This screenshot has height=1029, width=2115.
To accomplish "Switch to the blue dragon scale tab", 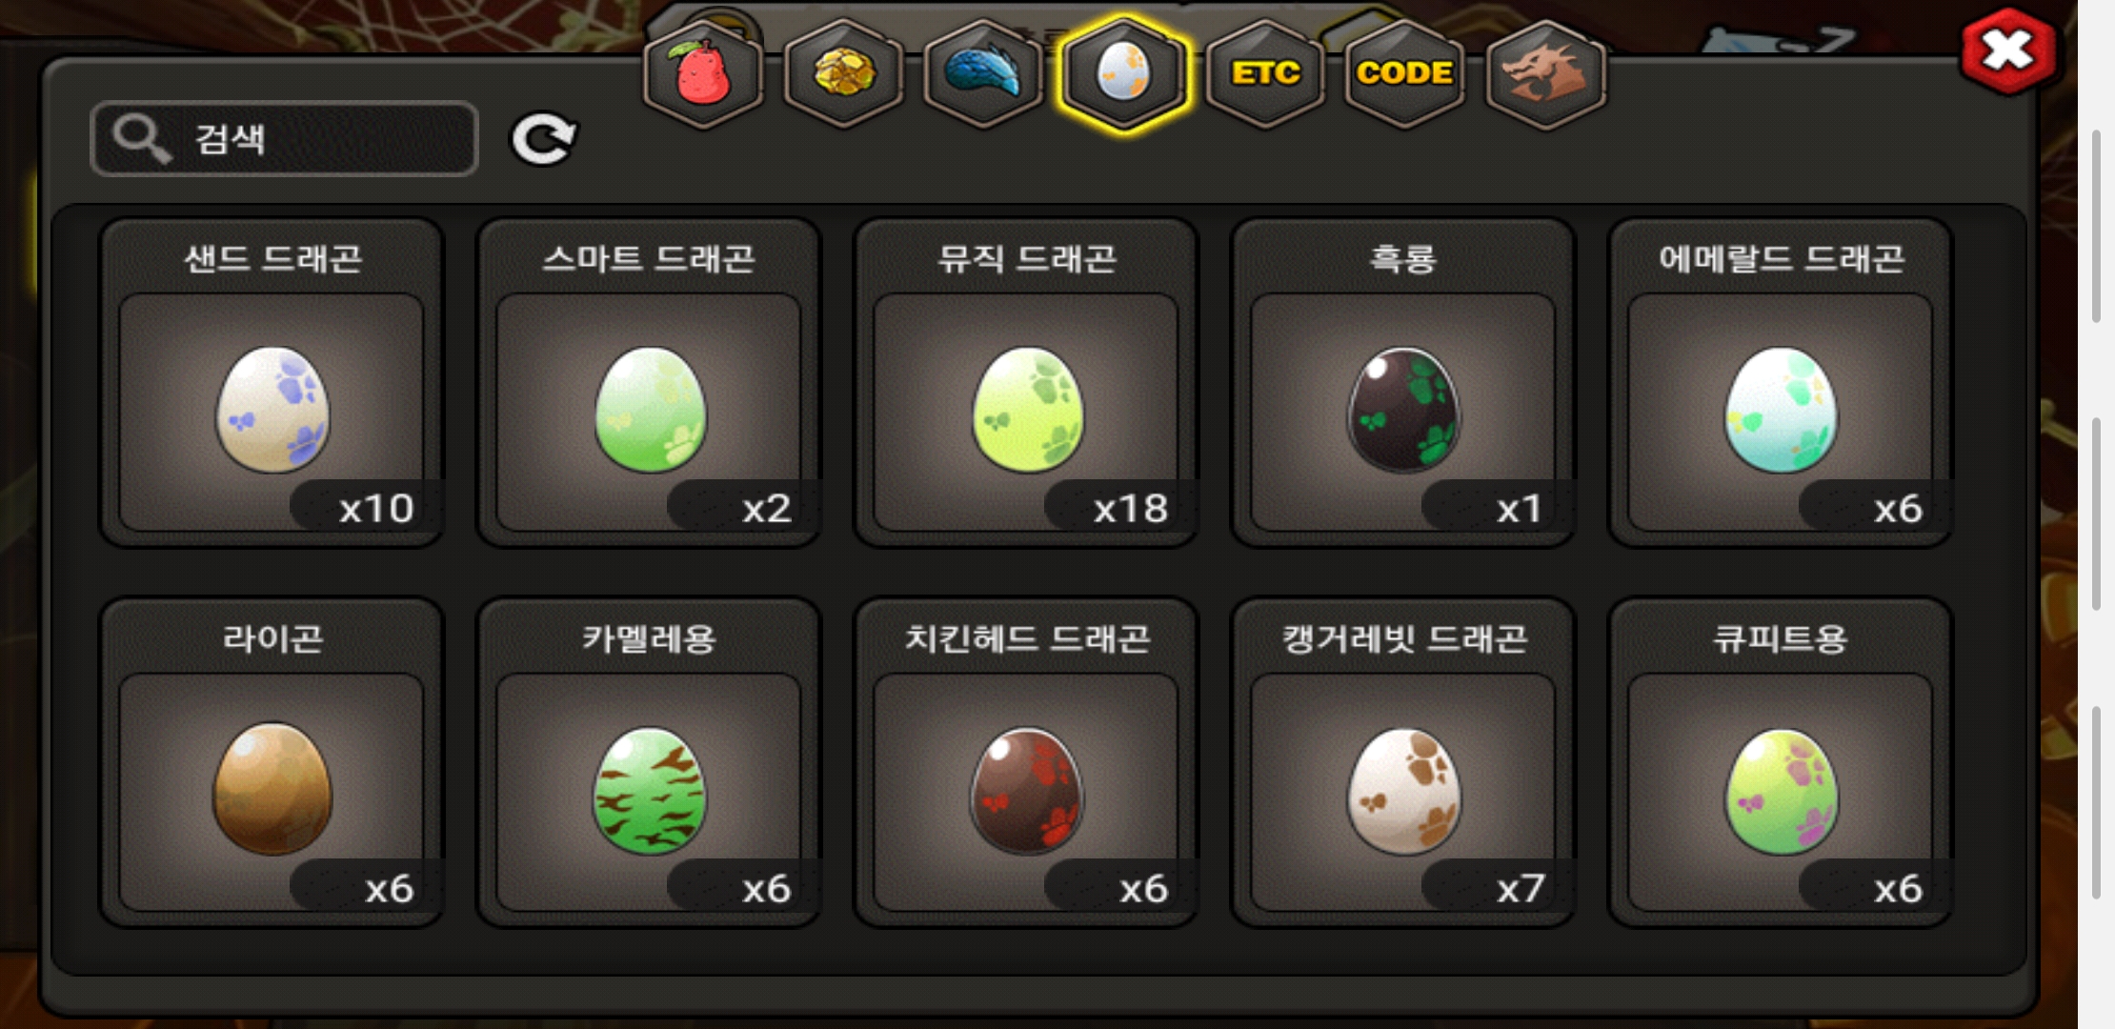I will pyautogui.click(x=983, y=74).
